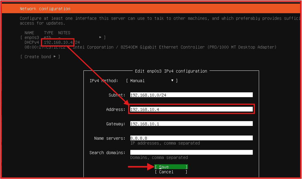The height and width of the screenshot is (179, 302).
Task: Select the Gateway input field
Action: 191,124
